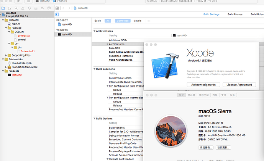Image resolution: width=264 pixels, height=161 pixels.
Task: Open the Debug navigator icon
Action: 36,8
